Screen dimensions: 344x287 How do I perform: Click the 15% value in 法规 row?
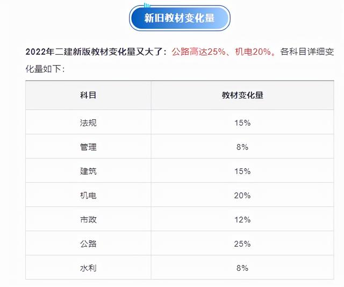click(x=242, y=123)
